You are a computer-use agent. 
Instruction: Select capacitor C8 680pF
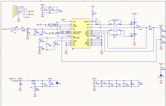click(x=39, y=47)
